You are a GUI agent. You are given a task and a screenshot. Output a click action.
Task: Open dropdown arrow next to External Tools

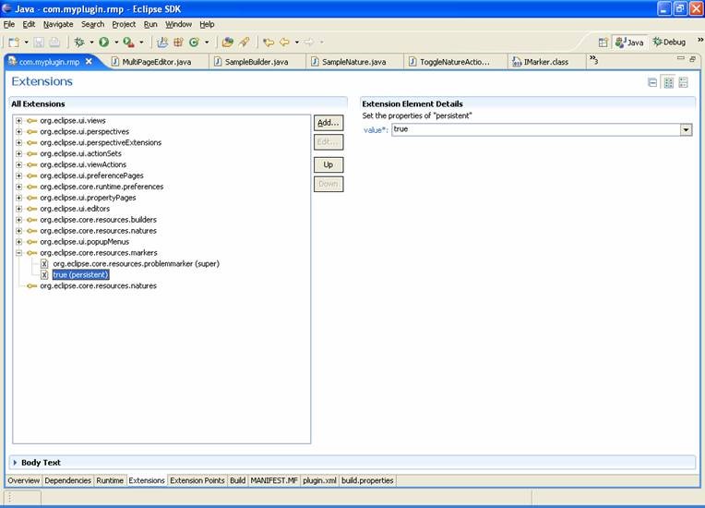[141, 42]
